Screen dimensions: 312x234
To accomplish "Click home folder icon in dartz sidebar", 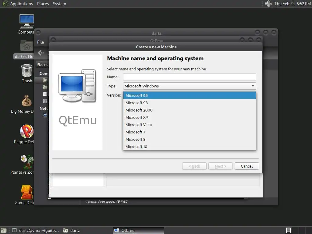I will 45,80.
